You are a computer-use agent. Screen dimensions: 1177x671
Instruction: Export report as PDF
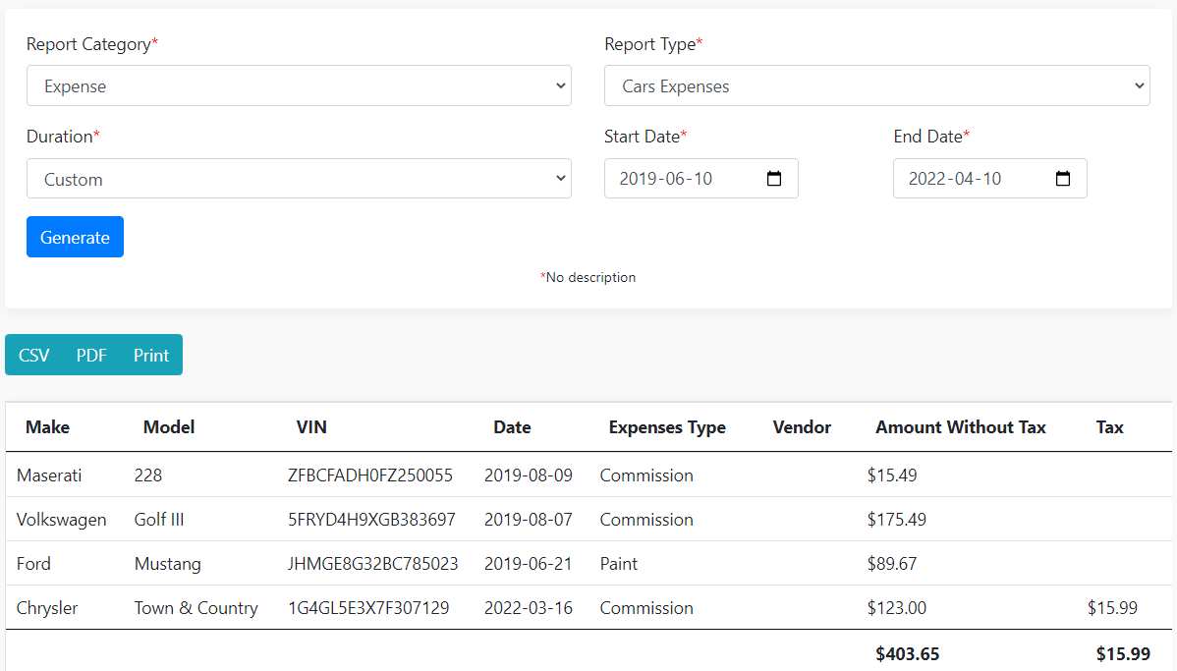coord(91,355)
